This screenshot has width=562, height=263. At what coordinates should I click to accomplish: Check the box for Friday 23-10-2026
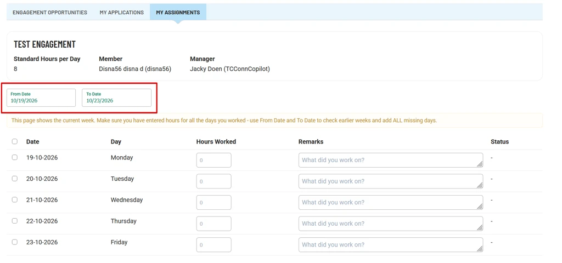(15, 242)
